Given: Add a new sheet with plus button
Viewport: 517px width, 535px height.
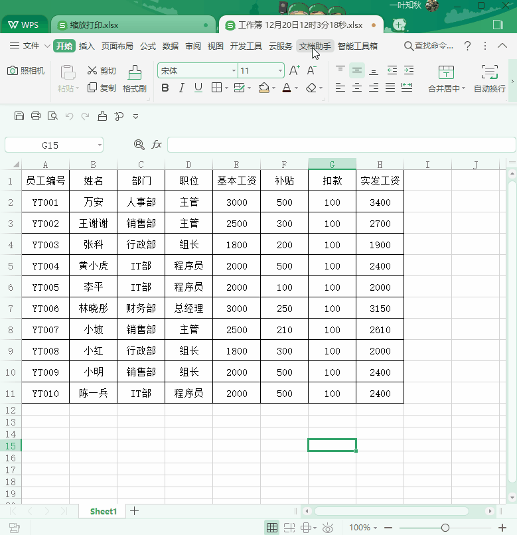Looking at the screenshot, I should coord(135,511).
